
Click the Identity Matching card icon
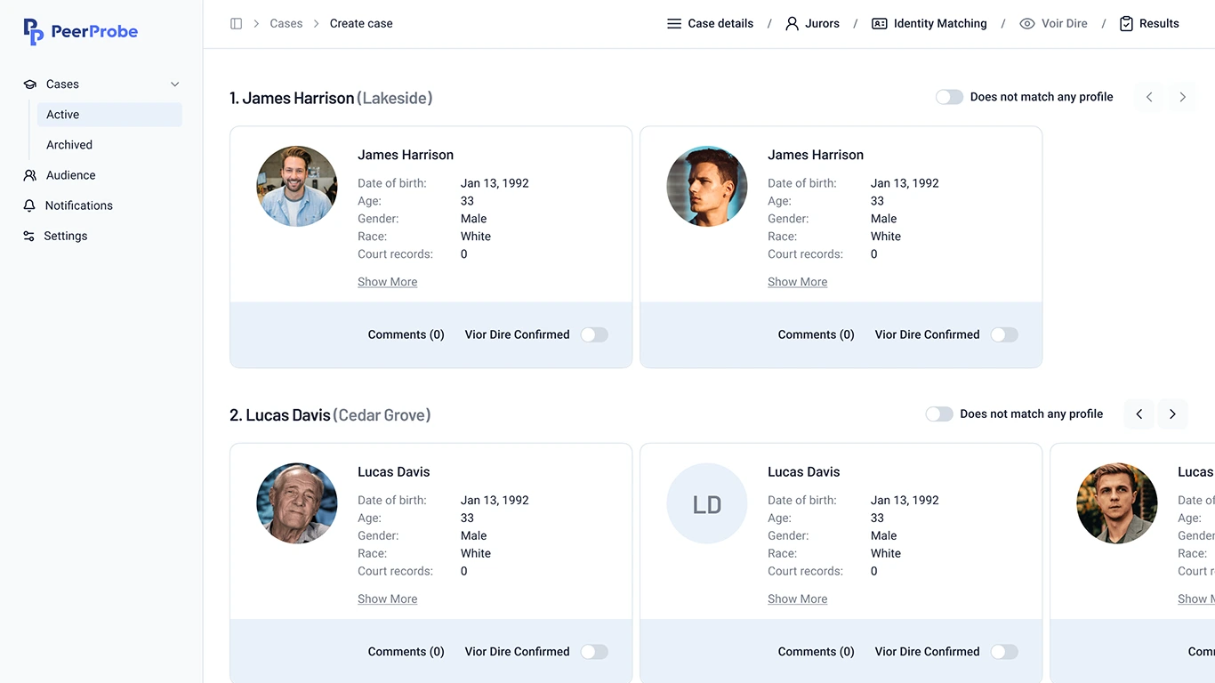880,24
